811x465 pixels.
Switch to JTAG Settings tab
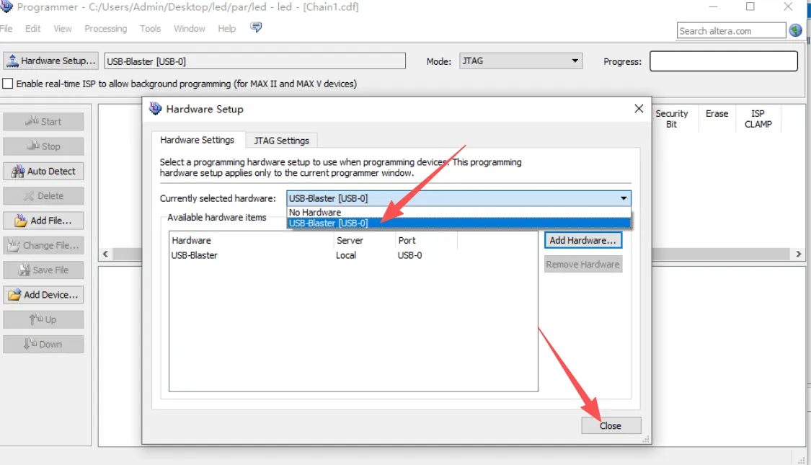(281, 141)
